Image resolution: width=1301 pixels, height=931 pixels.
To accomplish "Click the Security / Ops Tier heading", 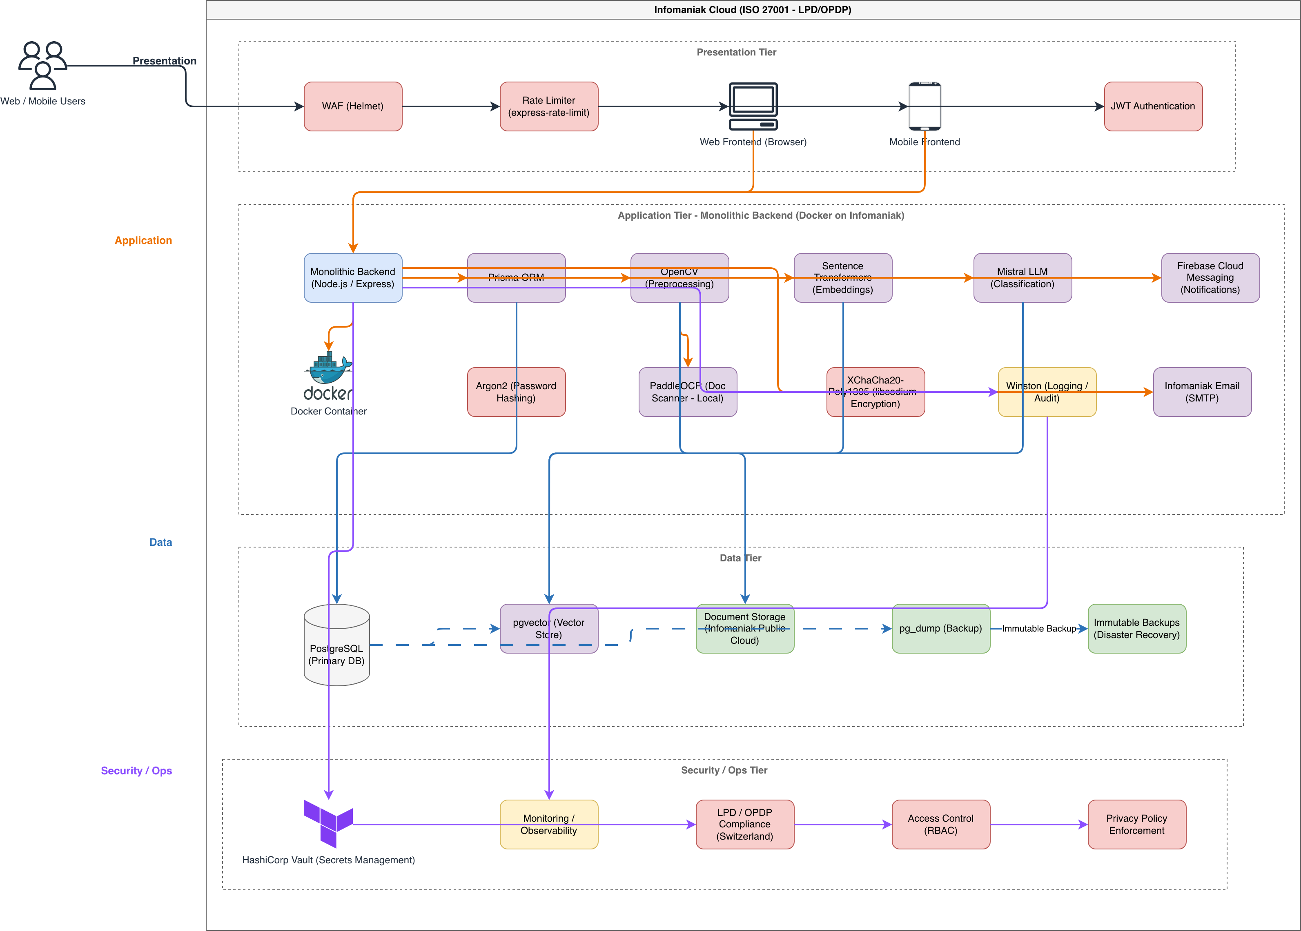I will click(x=724, y=770).
